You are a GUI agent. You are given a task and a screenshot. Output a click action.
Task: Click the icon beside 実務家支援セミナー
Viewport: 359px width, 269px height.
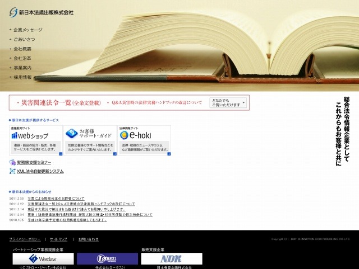pos(12,163)
